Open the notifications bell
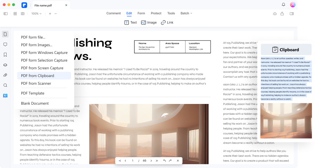This screenshot has height=168, width=315. pyautogui.click(x=283, y=5)
